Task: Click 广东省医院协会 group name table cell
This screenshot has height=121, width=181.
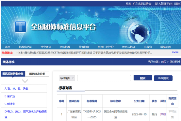Action: click(x=74, y=114)
